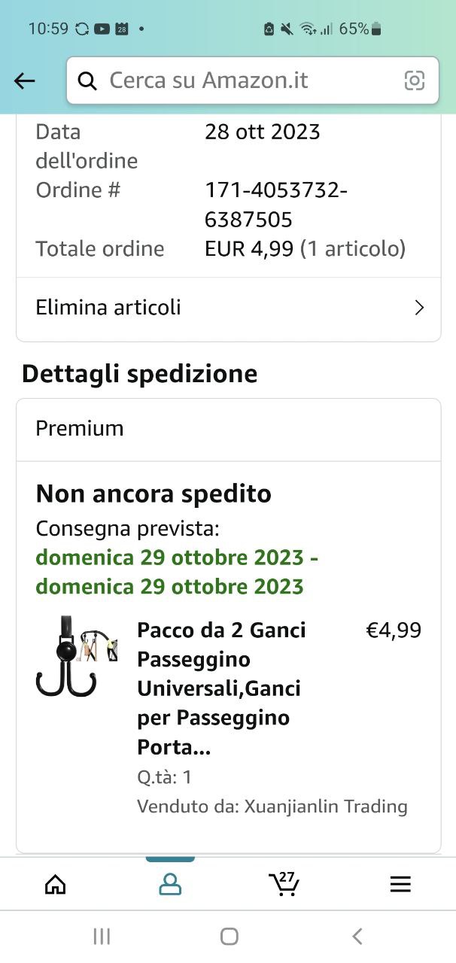Tap the order number 171-4053732-6387505
Image resolution: width=456 pixels, height=963 pixels.
pos(275,205)
